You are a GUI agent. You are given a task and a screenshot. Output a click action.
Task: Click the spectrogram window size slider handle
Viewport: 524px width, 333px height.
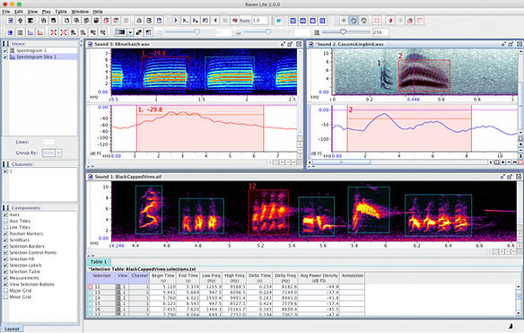pyautogui.click(x=343, y=32)
